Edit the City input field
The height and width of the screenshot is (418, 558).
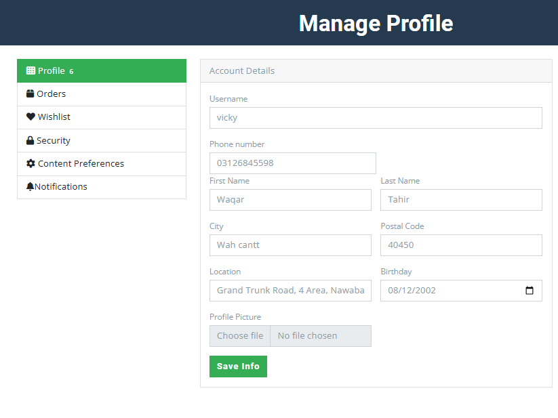(290, 245)
